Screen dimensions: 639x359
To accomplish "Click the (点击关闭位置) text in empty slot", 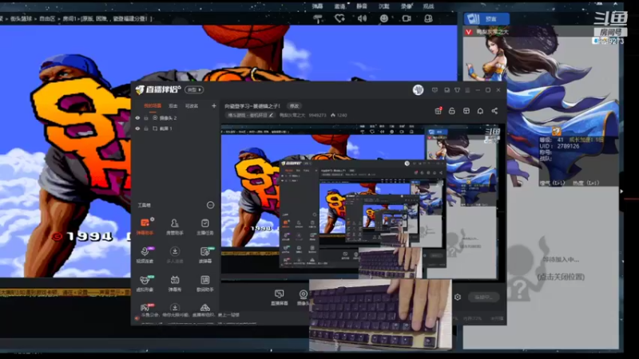I will point(561,277).
